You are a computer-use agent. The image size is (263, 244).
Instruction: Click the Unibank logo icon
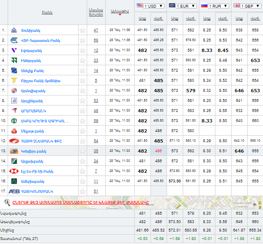14,30
